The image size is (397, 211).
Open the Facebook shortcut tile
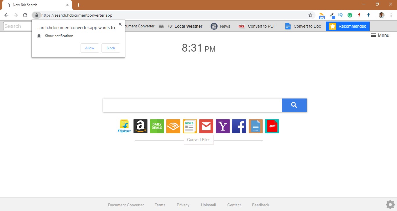tap(239, 126)
